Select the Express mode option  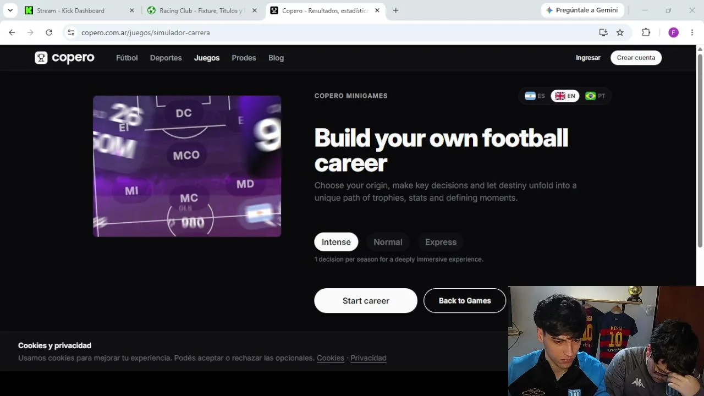point(441,242)
